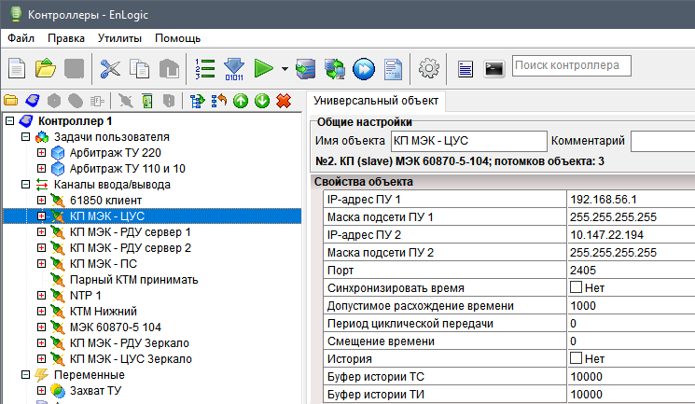The width and height of the screenshot is (695, 404).
Task: Open settings with the gear icon
Action: 429,68
